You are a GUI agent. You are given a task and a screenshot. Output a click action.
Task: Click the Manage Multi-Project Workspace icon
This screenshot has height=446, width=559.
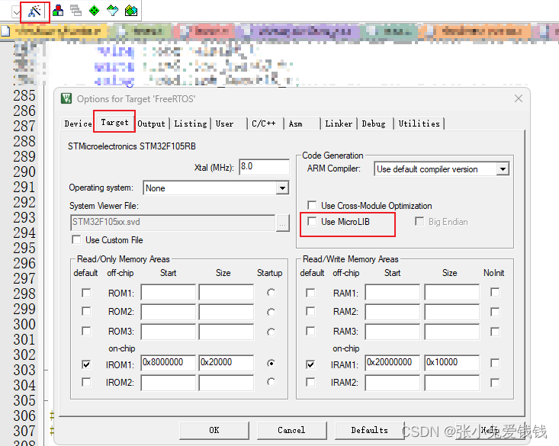(x=75, y=11)
